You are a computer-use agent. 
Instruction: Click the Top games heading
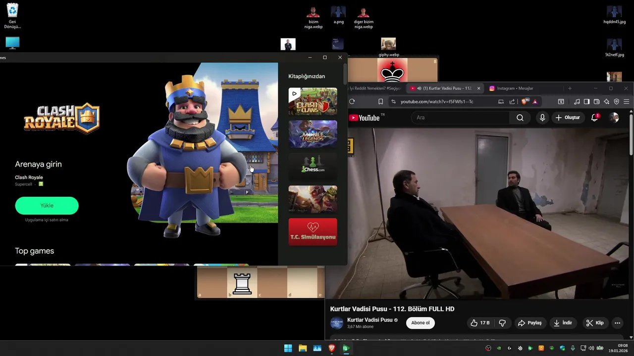click(34, 251)
